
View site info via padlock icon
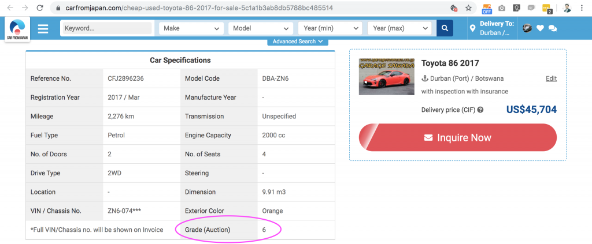click(x=58, y=8)
